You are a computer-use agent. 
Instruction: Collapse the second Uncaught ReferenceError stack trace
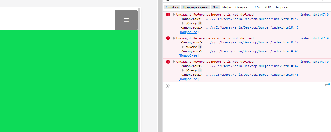pos(174,38)
